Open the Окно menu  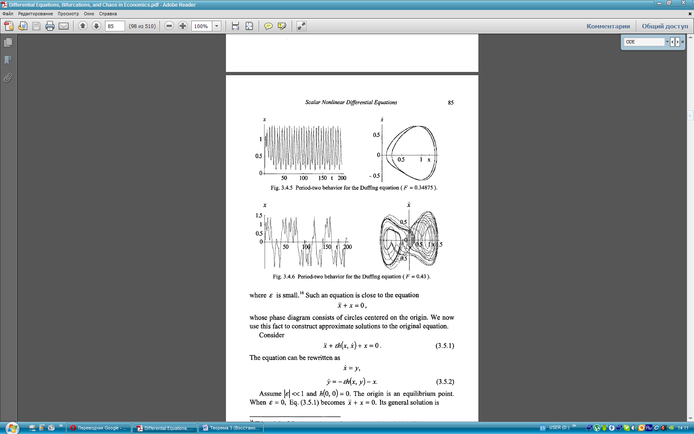[x=89, y=14]
